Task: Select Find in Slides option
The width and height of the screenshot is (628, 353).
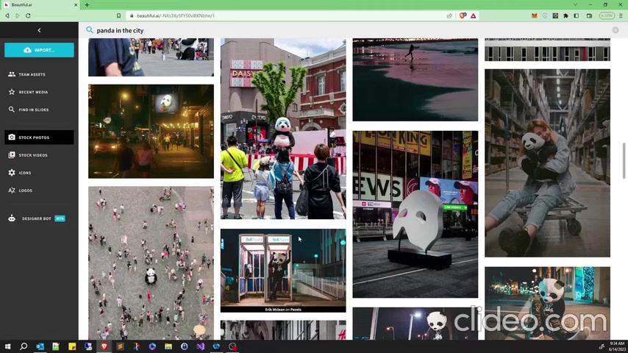Action: point(39,110)
